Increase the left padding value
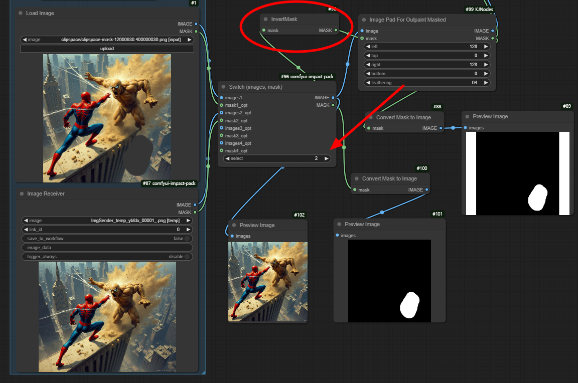The image size is (578, 383). tap(486, 47)
